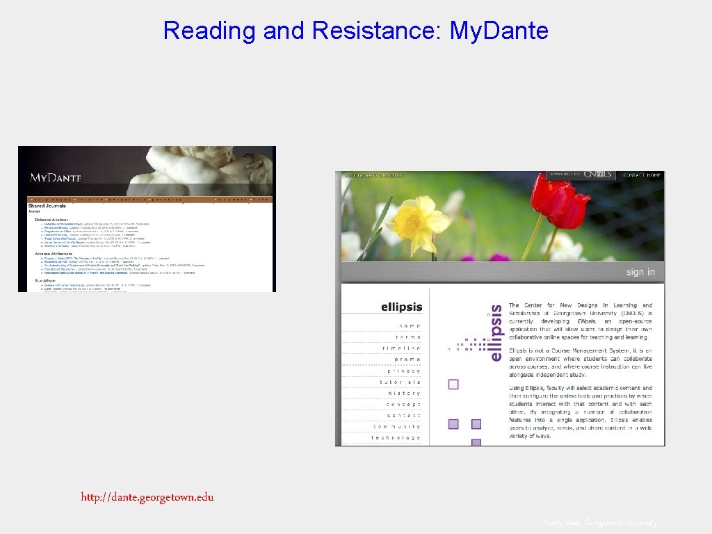Click a filled purple square swatch

[453, 423]
